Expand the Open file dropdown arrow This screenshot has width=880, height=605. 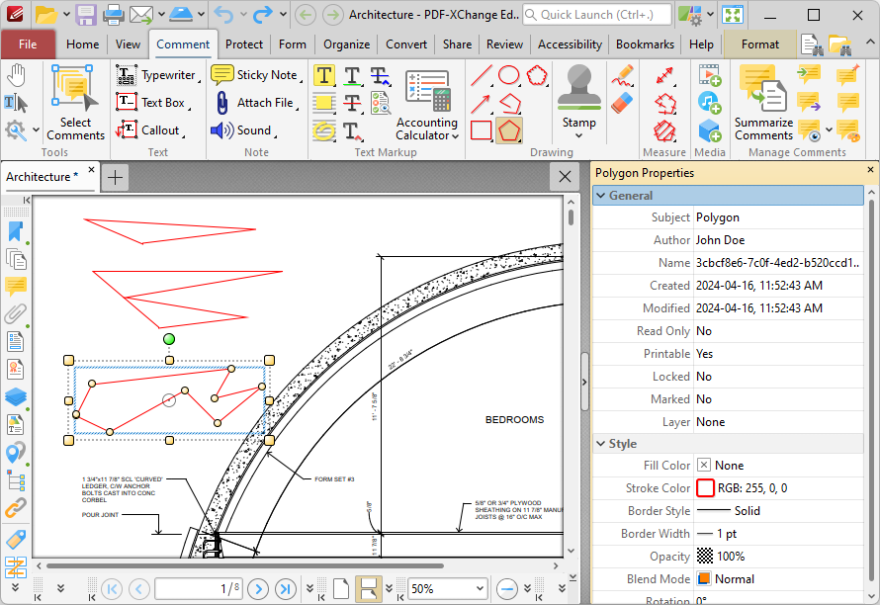click(66, 15)
